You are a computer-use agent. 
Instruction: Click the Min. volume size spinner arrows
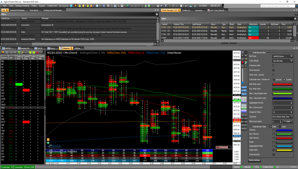click(291, 107)
